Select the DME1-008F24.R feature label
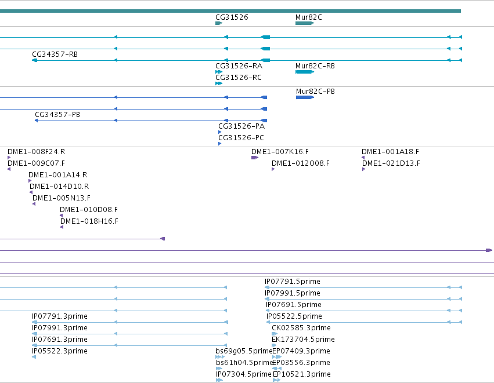Screen dimensions: 494x383 click(x=36, y=152)
